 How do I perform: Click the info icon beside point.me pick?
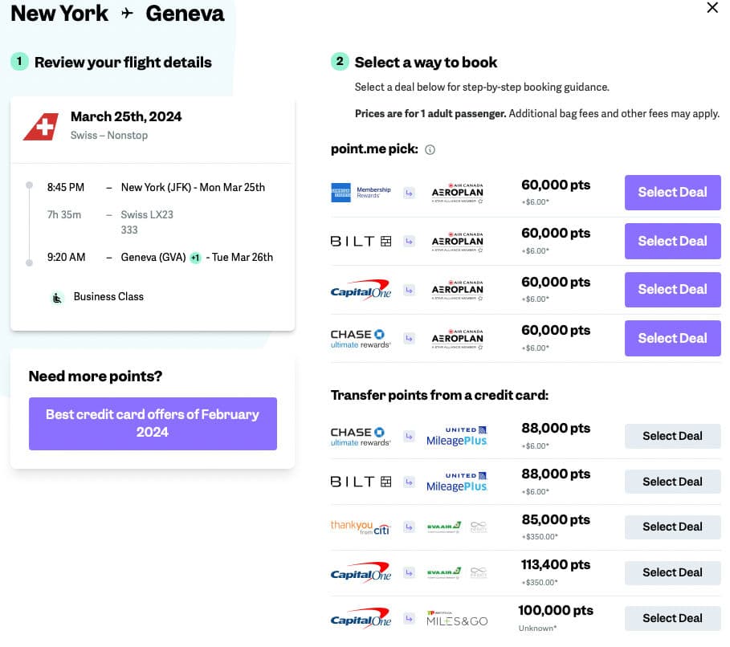430,149
